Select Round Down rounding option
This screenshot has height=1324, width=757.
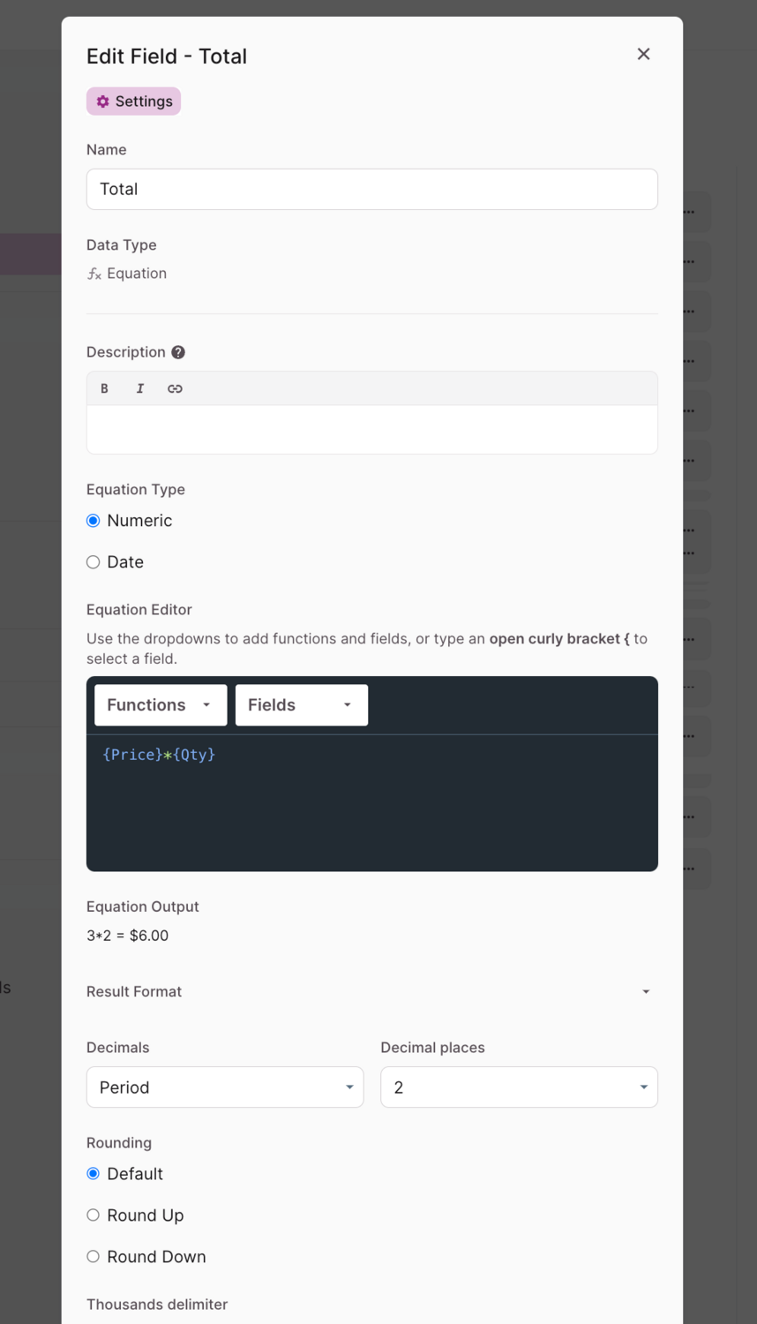coord(94,1257)
